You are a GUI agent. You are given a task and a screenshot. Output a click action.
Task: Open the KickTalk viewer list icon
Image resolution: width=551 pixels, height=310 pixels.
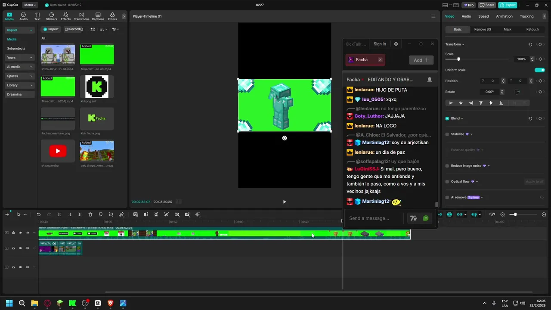(x=429, y=80)
